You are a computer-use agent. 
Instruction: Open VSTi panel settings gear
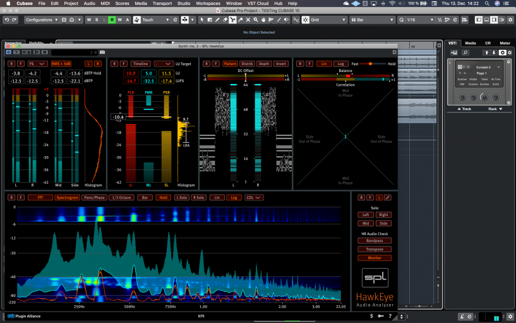click(x=510, y=52)
